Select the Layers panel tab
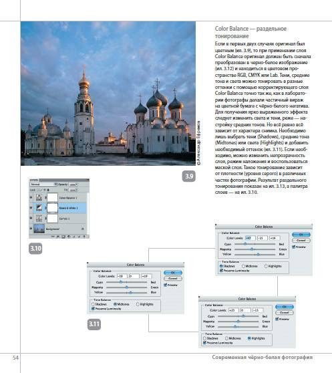 34,180
